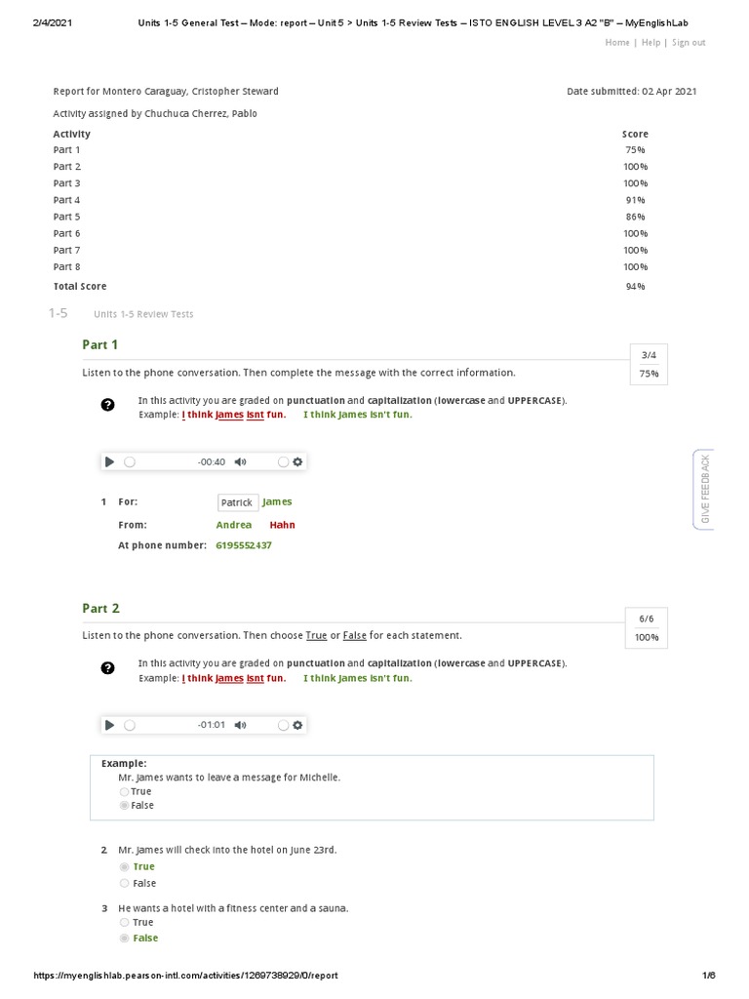
Task: Select False for question 3
Action: point(124,939)
